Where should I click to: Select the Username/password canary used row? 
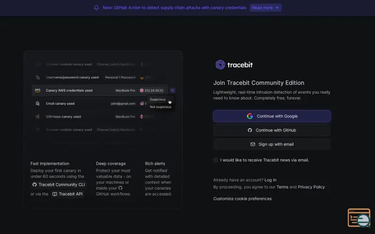click(x=100, y=77)
